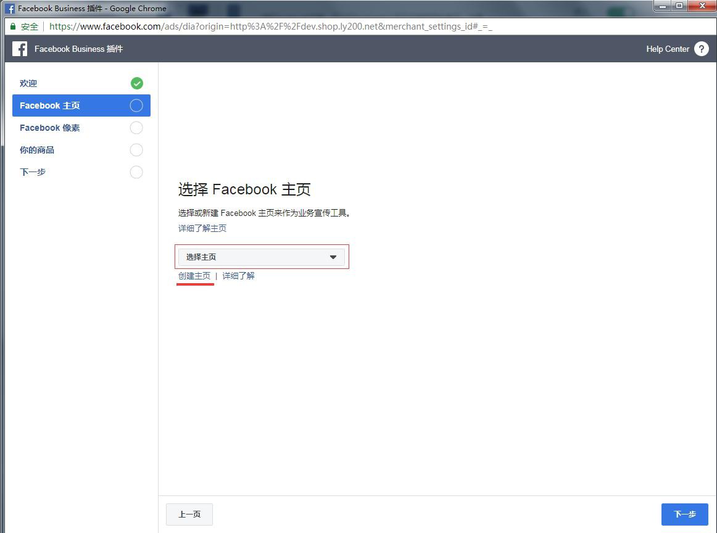Click the address bar URL
This screenshot has width=717, height=533.
(x=270, y=27)
